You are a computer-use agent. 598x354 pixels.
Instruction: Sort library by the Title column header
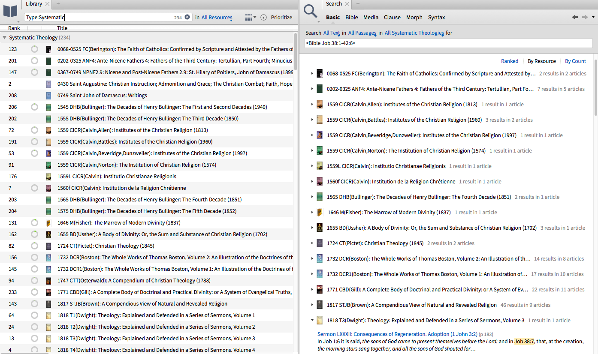coord(62,28)
